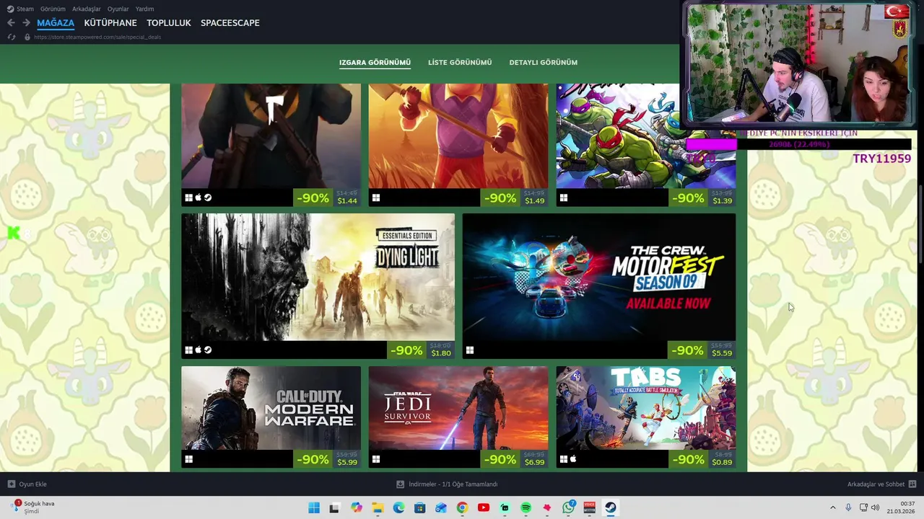The image size is (924, 519).
Task: Click the $5.59 Crew Motorfest price
Action: 722,353
